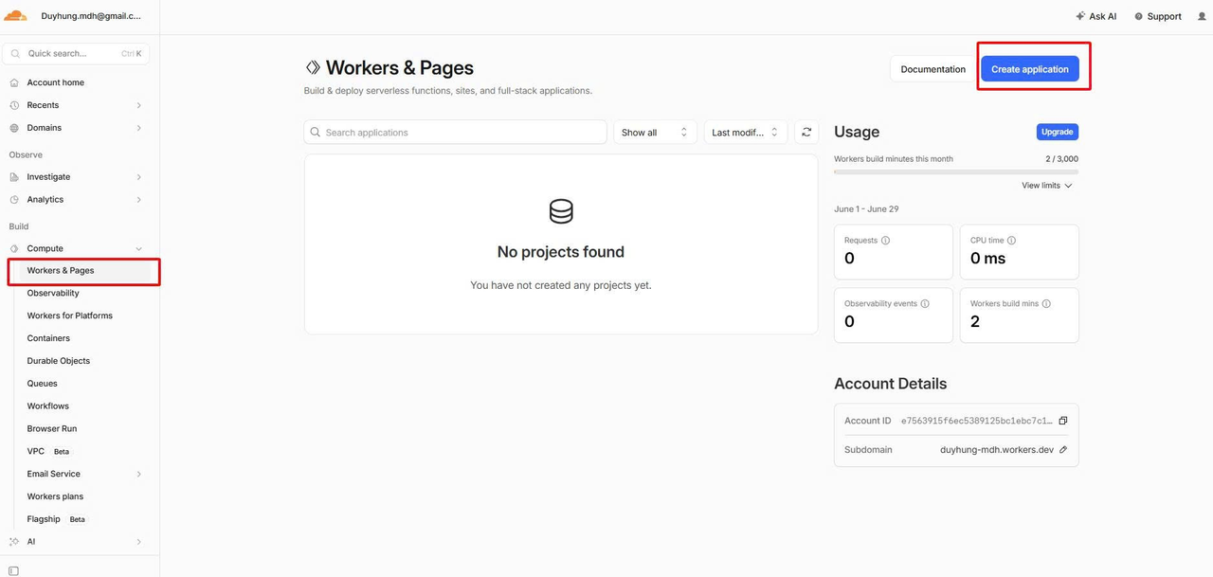Click the Compute diamond icon

pos(14,248)
